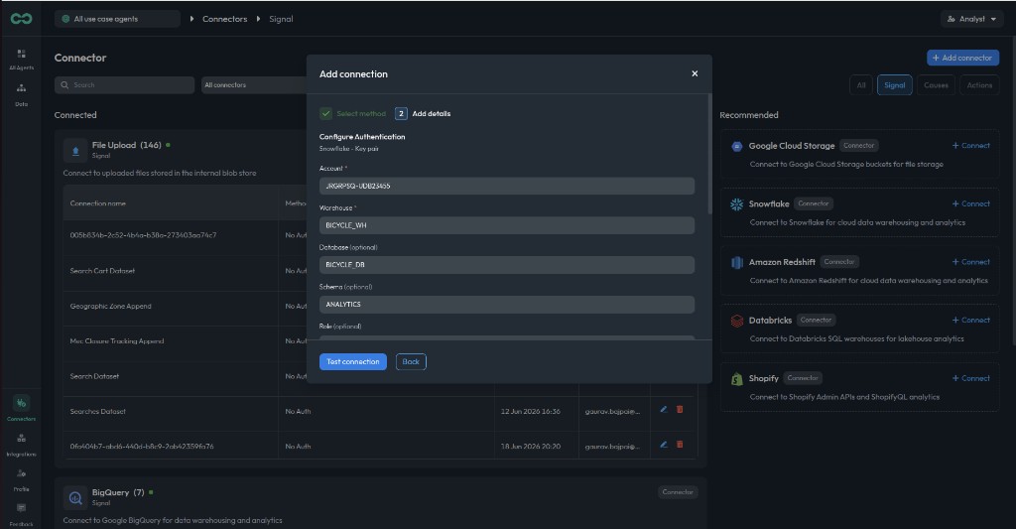Screen dimensions: 1016x529
Task: Switch to the Actions filter tab
Action: pos(979,85)
